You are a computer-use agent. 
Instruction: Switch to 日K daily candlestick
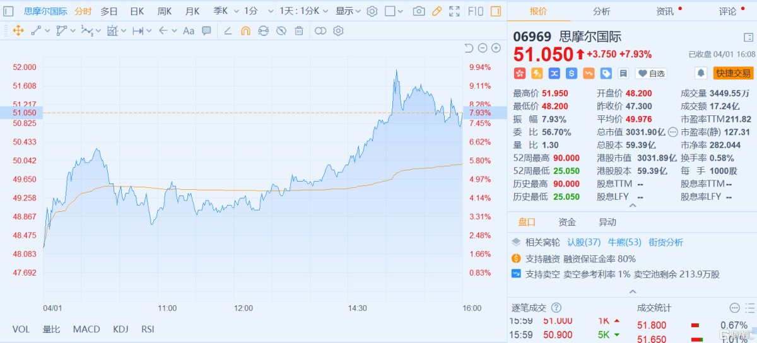click(x=137, y=11)
